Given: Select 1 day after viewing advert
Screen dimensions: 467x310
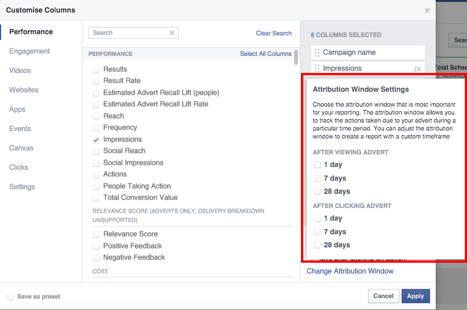Looking at the screenshot, I should click(x=317, y=165).
